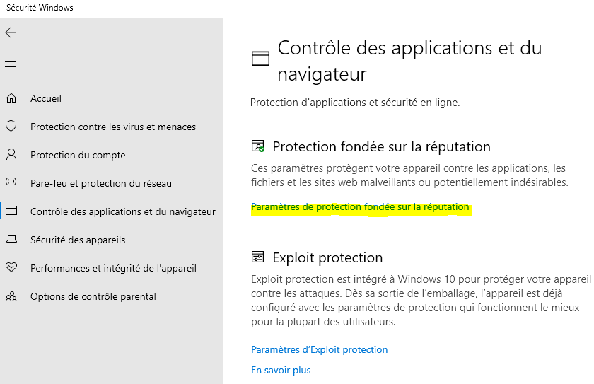The width and height of the screenshot is (594, 384).
Task: Click the back arrow icon
Action: (11, 33)
